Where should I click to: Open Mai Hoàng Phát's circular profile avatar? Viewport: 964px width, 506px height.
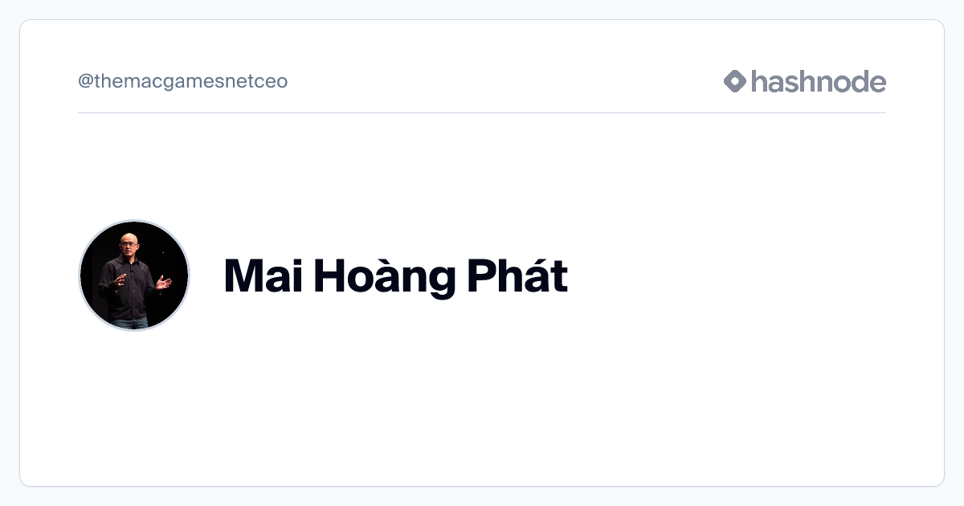pos(134,275)
